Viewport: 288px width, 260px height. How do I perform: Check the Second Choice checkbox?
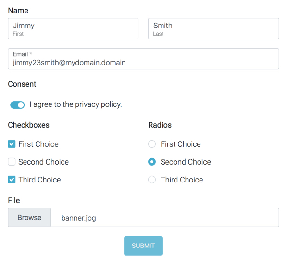12,162
